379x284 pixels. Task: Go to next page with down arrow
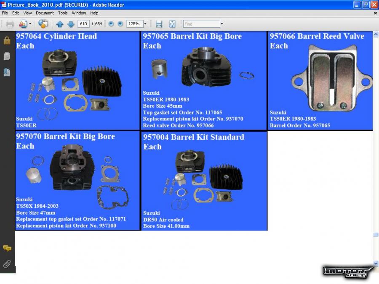pyautogui.click(x=71, y=24)
